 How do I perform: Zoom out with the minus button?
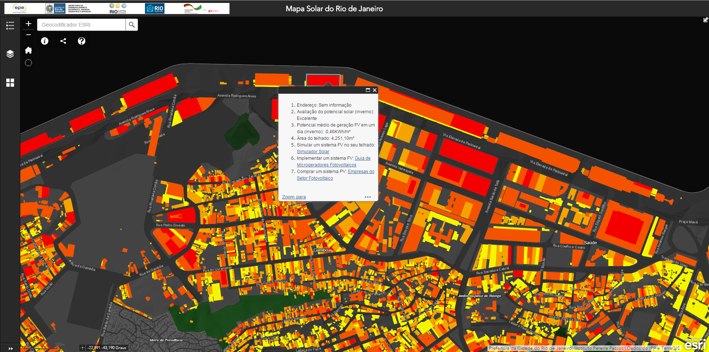pyautogui.click(x=28, y=35)
